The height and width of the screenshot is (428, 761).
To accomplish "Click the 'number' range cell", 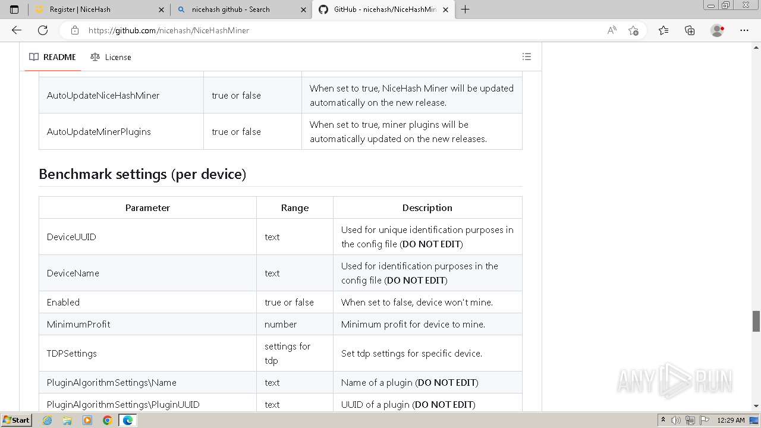I will click(295, 324).
